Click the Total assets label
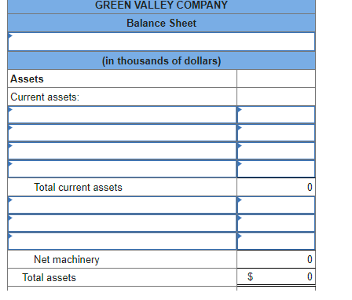 [x=49, y=277]
